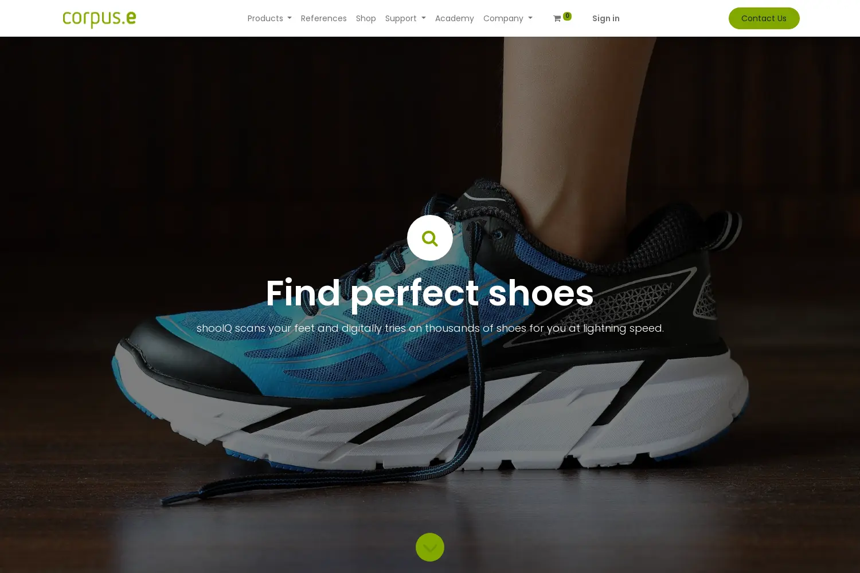Click the Contact Us button
This screenshot has height=573, width=860.
764,18
